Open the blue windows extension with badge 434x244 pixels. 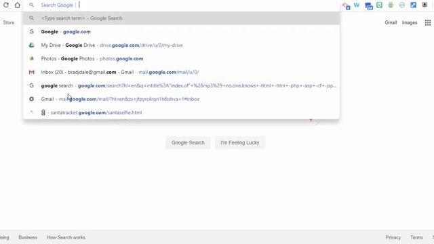368,6
